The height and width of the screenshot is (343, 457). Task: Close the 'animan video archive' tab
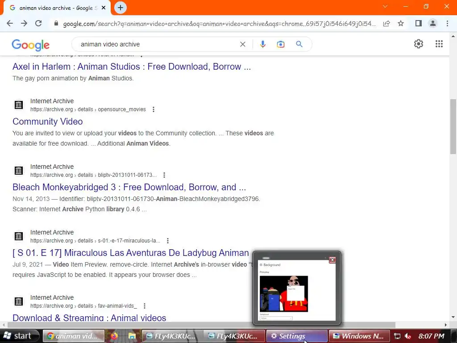104,8
